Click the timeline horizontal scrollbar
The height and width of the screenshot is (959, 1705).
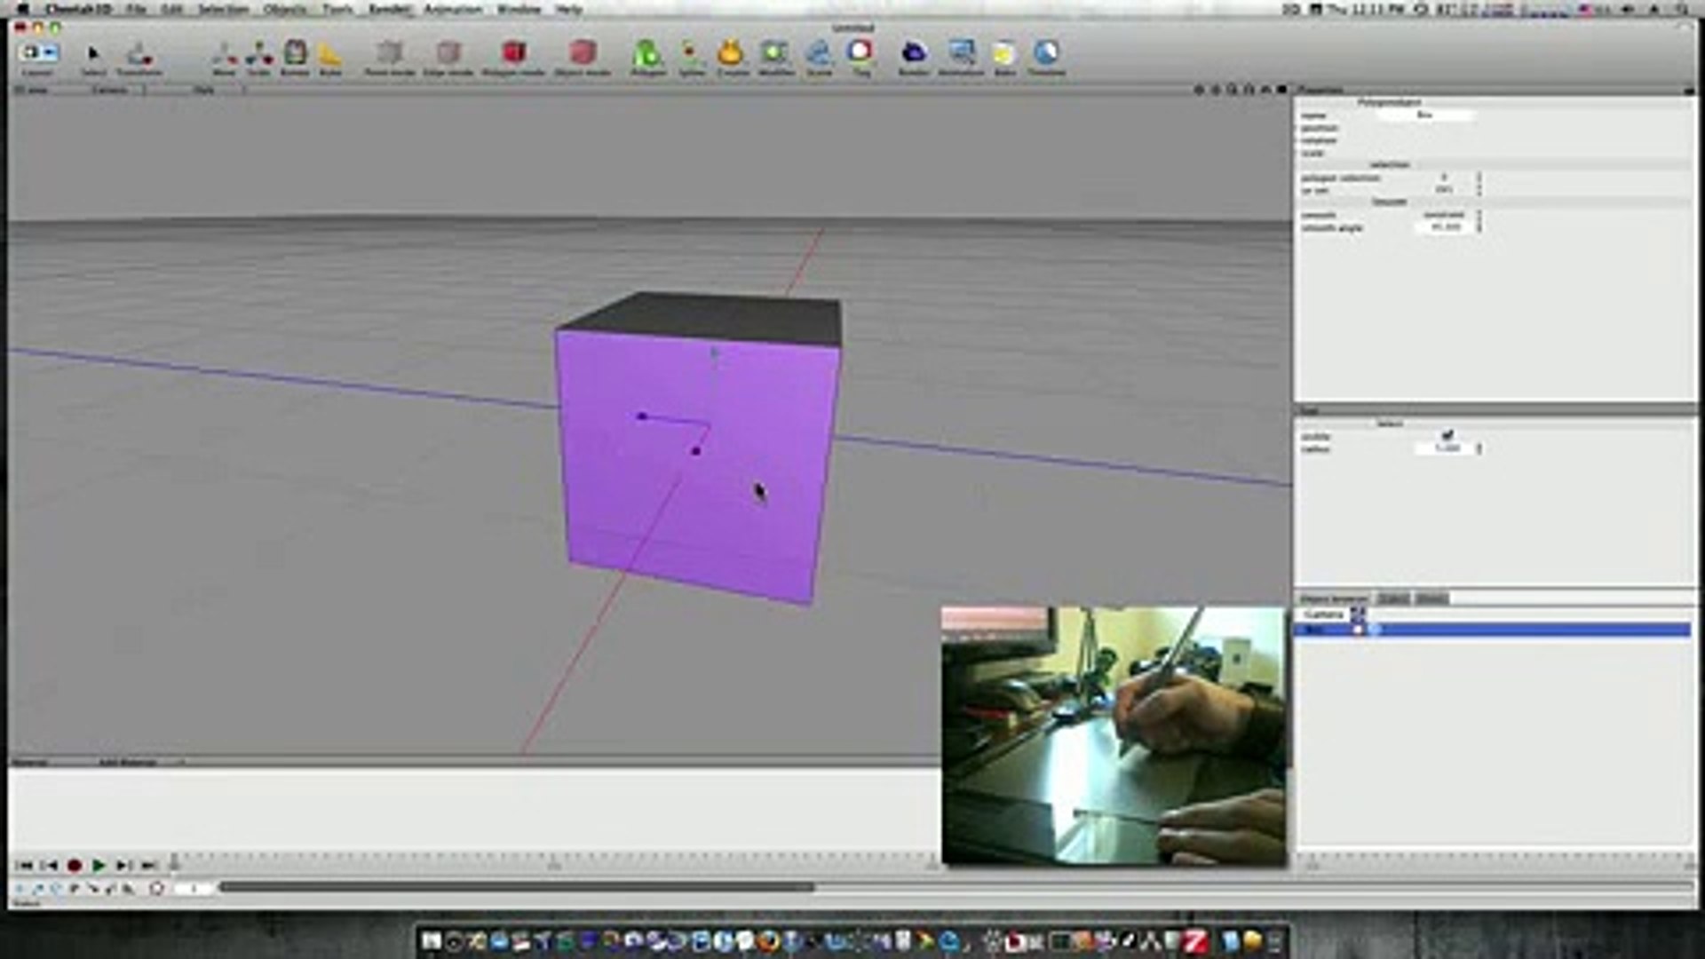coord(517,886)
